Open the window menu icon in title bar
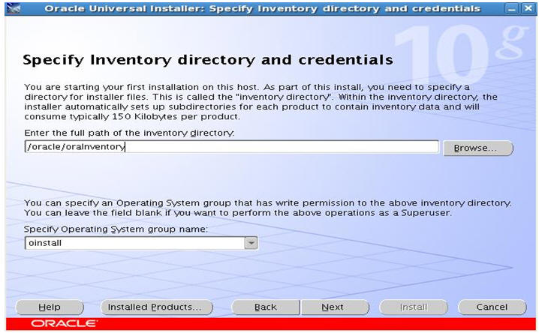 point(14,8)
